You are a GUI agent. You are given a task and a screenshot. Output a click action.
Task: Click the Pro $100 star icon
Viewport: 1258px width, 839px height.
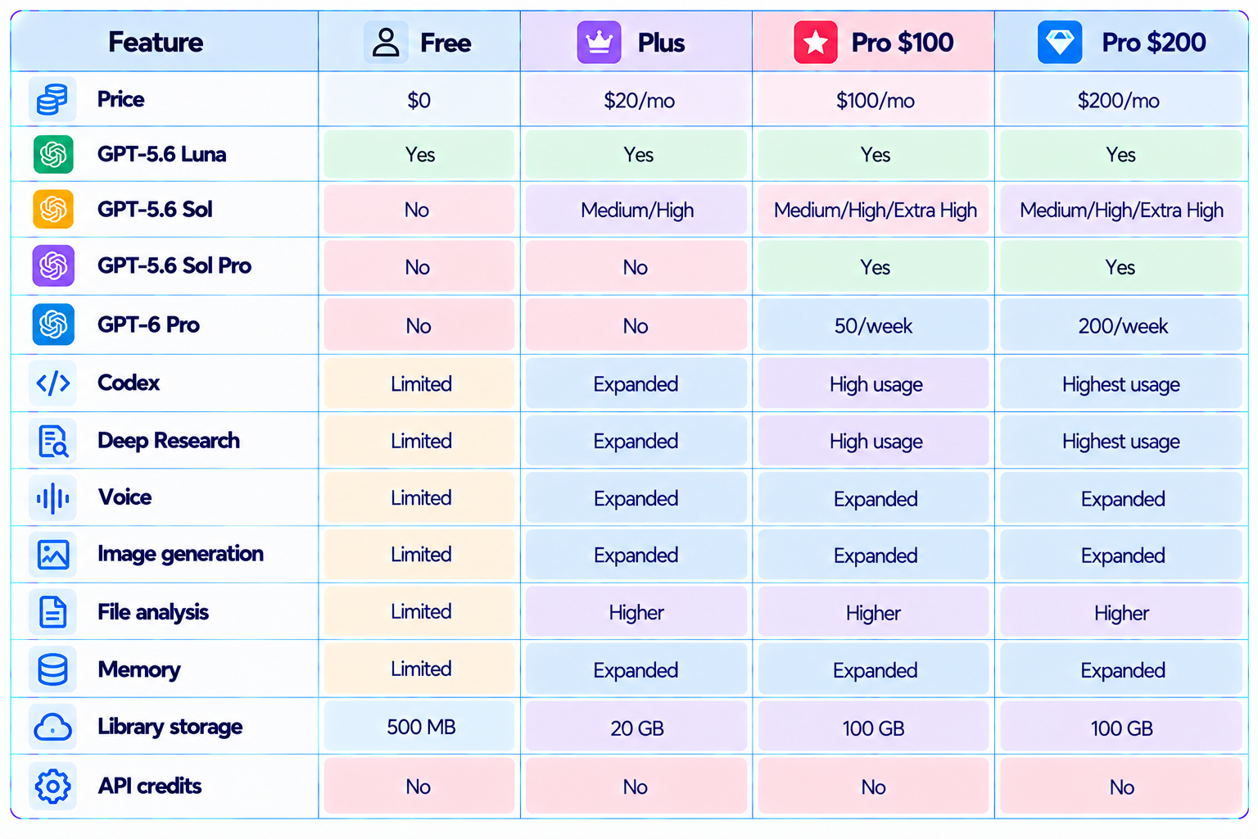[x=816, y=43]
